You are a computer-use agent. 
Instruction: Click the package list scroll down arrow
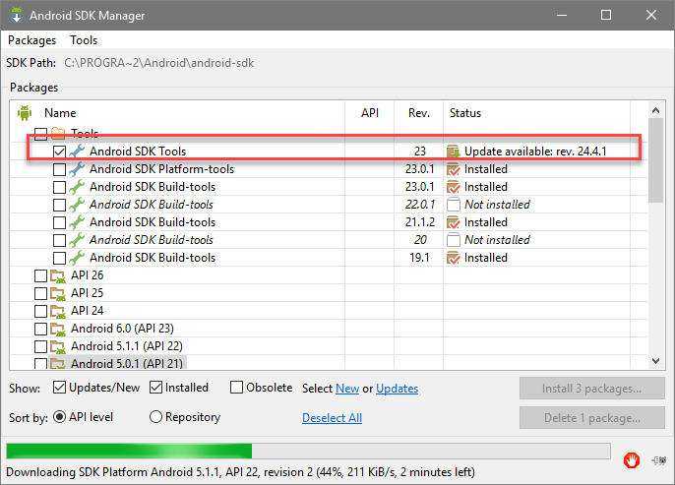point(655,361)
